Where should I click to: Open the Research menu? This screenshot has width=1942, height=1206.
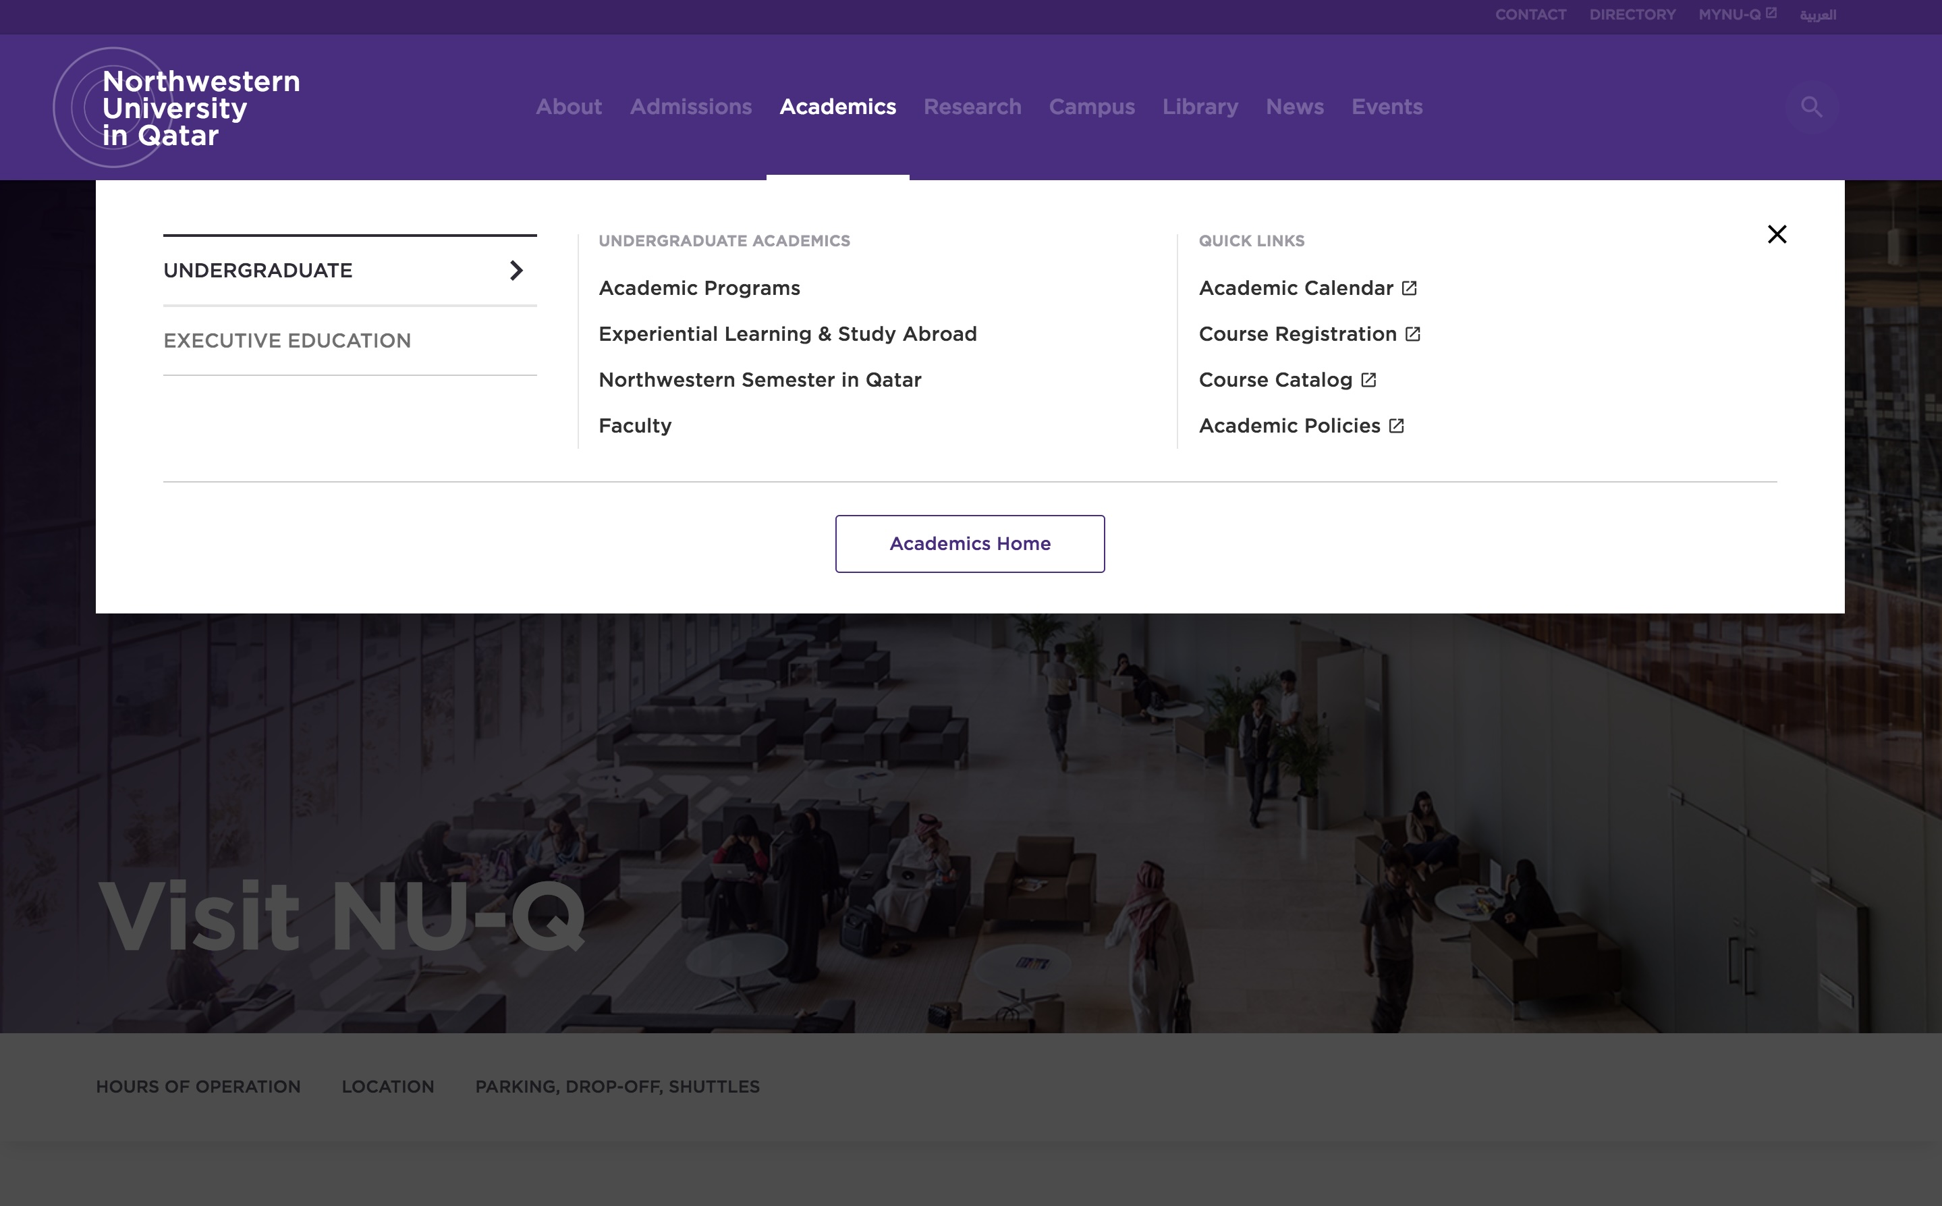pos(972,107)
